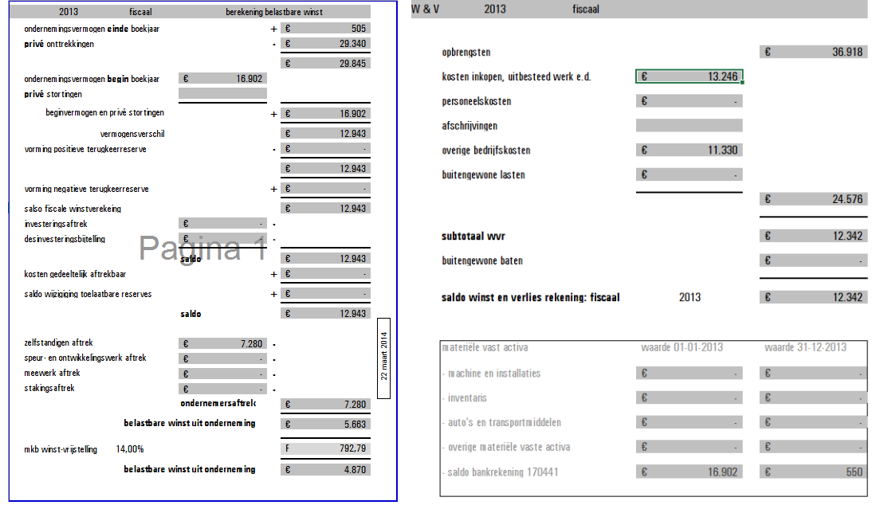
Task: Click the 'subtotaal wvr' label
Action: [473, 236]
